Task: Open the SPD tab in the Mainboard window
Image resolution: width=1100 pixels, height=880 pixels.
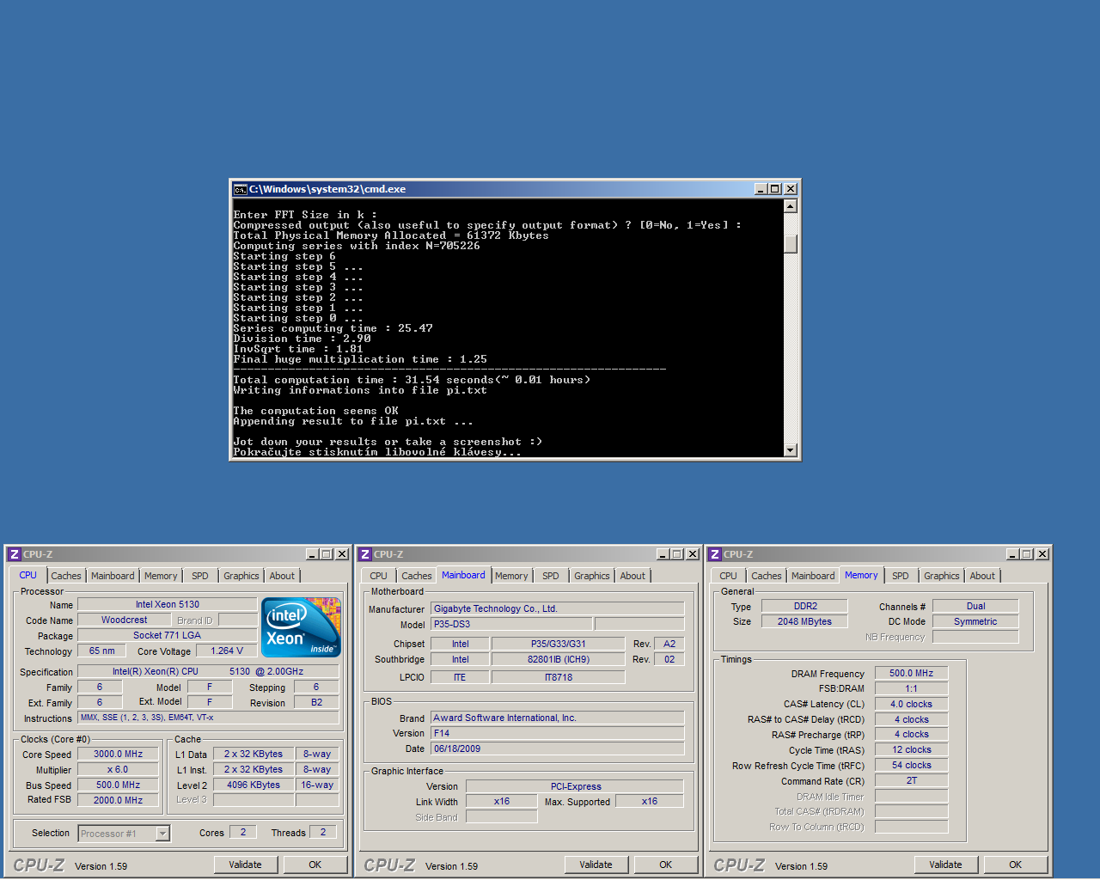Action: tap(551, 576)
